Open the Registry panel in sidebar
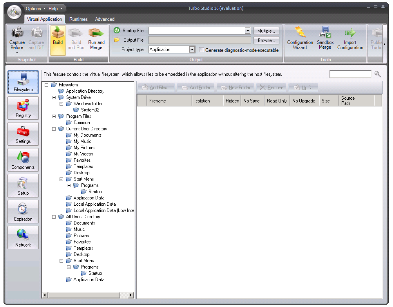 pyautogui.click(x=23, y=108)
